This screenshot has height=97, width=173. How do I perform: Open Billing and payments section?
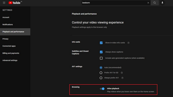pos(15,53)
